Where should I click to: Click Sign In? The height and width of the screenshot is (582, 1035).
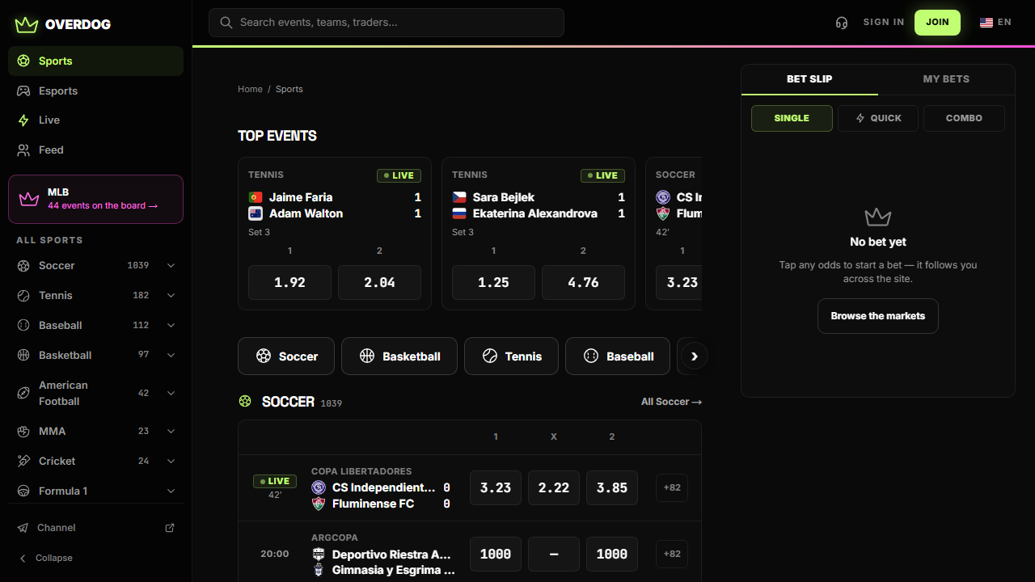click(x=884, y=23)
